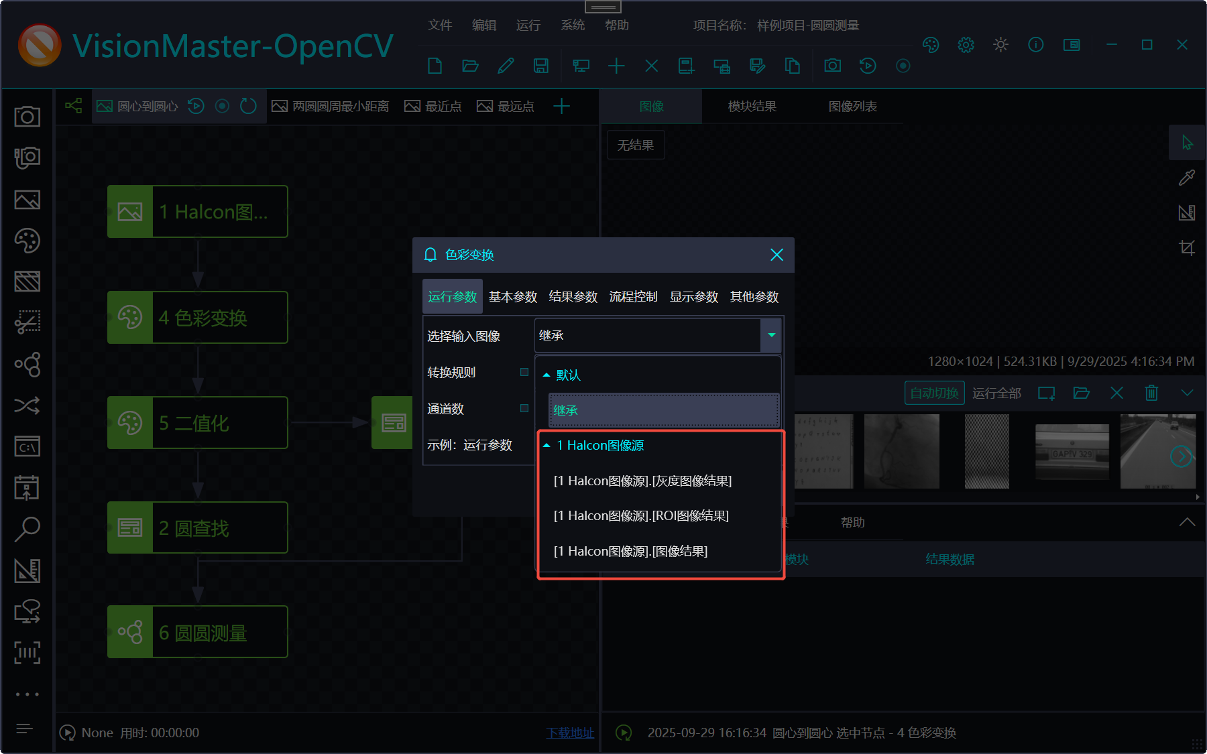Close the 色彩变换 dialog
Viewport: 1207px width, 754px height.
click(x=777, y=255)
